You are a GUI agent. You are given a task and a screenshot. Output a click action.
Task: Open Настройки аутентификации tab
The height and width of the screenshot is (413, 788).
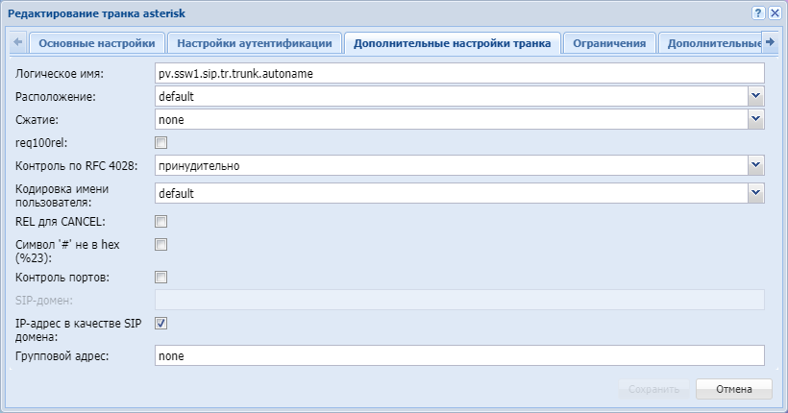coord(255,43)
